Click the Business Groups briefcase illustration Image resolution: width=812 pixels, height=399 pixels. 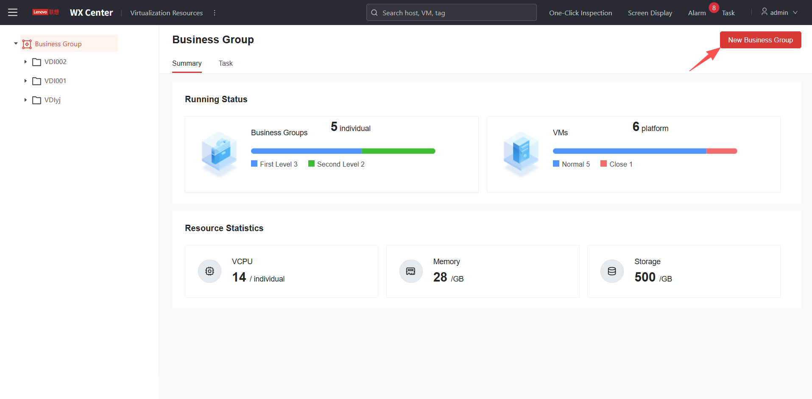tap(219, 154)
